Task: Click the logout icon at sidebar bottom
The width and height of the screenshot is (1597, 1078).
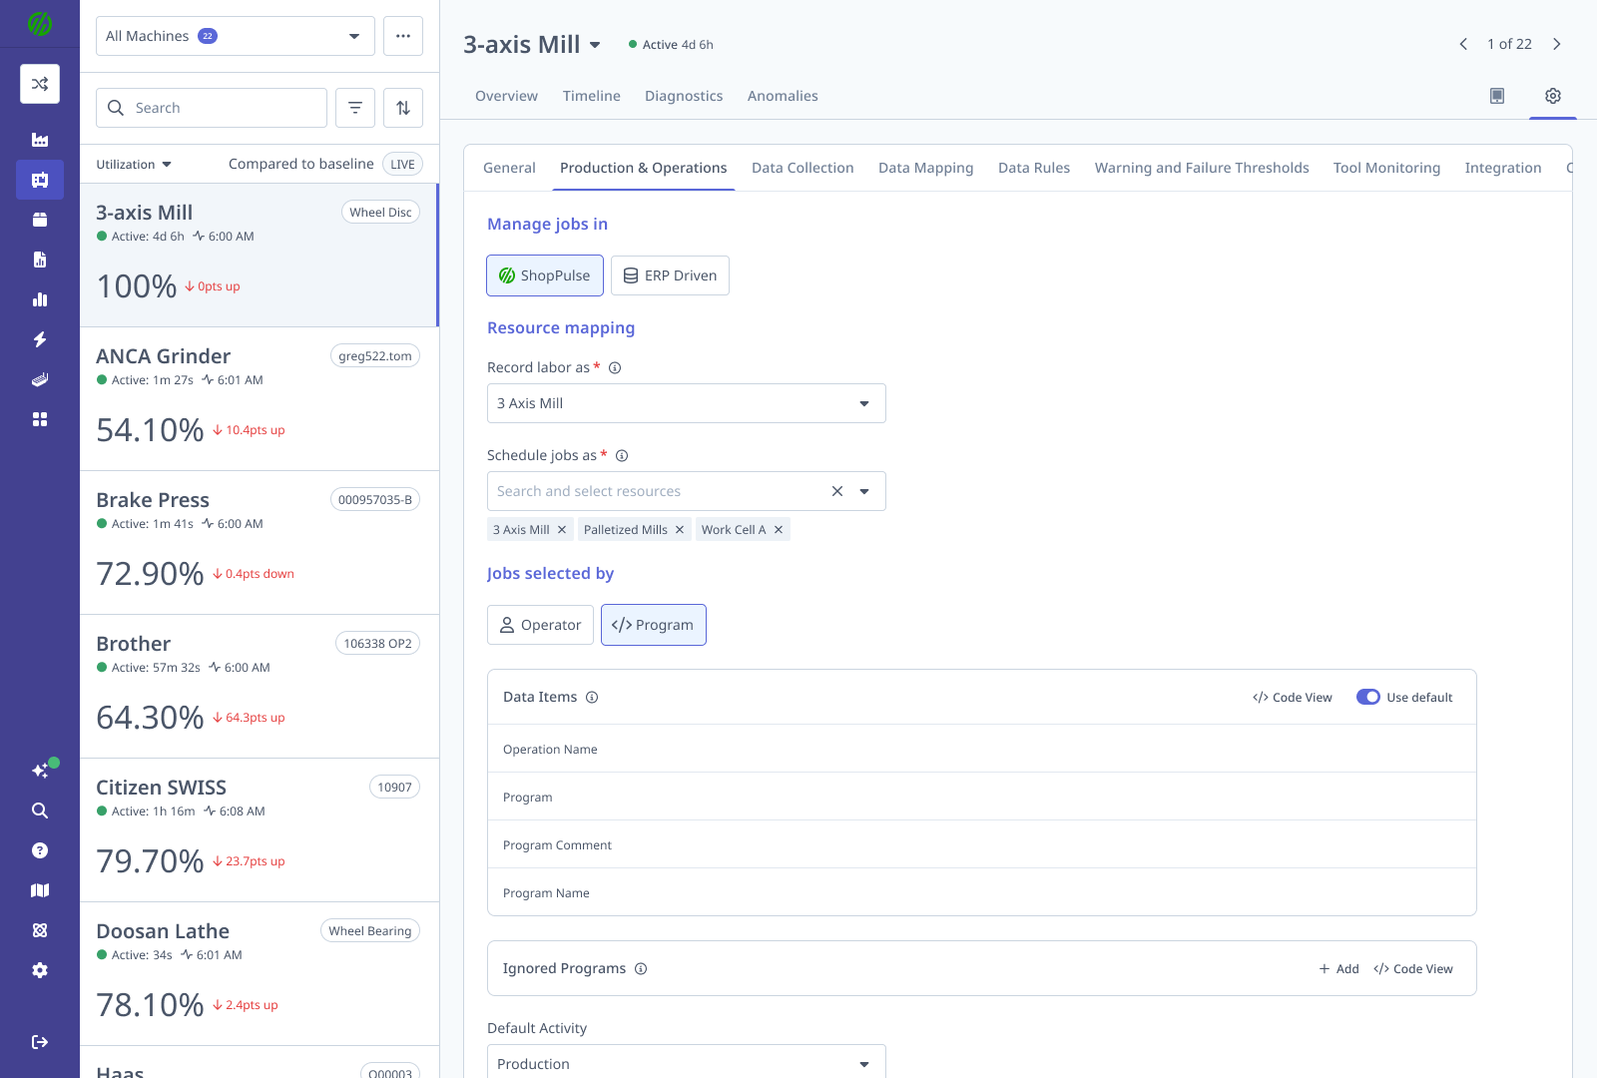Action: pyautogui.click(x=40, y=1041)
